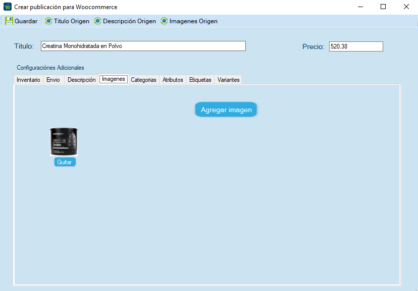Click the Descripción Origen gear icon
Screen dimensions: 418x291
coord(97,21)
